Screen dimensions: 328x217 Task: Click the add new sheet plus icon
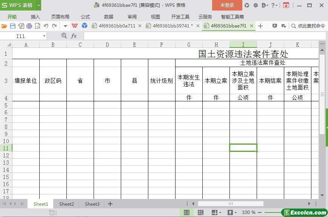[x=110, y=204]
